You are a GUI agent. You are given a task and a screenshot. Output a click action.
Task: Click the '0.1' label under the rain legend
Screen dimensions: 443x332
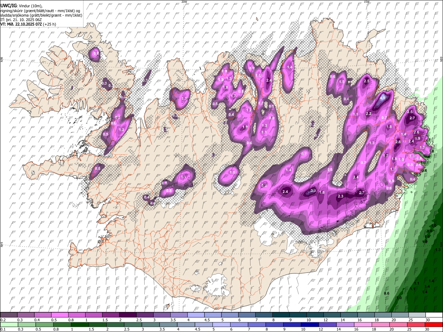click(x=2, y=329)
